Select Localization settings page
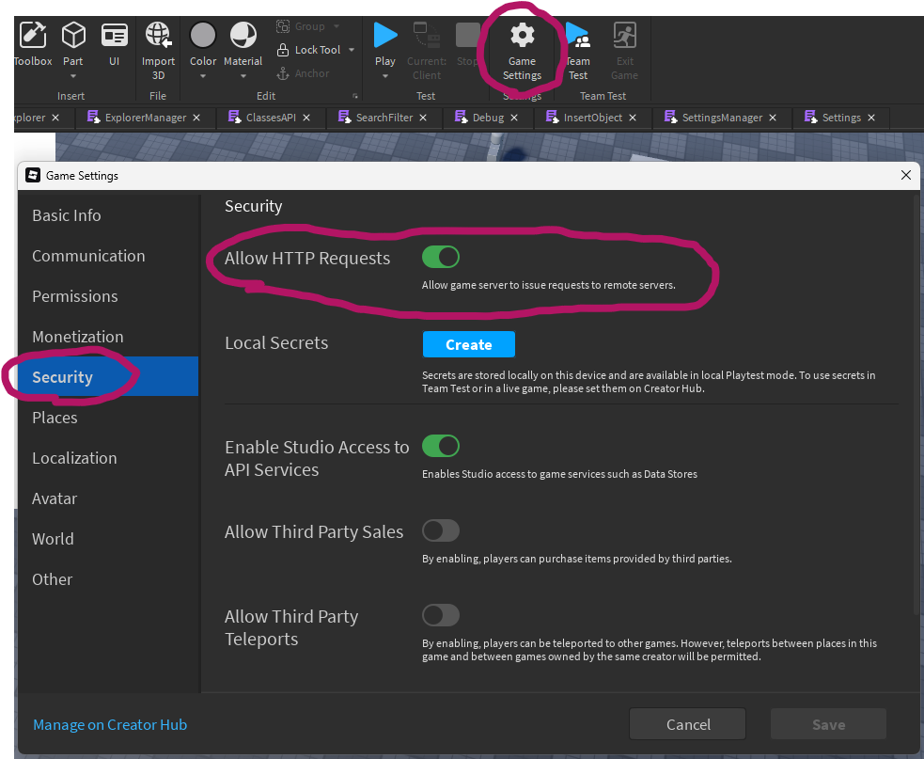Viewport: 924px width, 759px height. (x=108, y=458)
